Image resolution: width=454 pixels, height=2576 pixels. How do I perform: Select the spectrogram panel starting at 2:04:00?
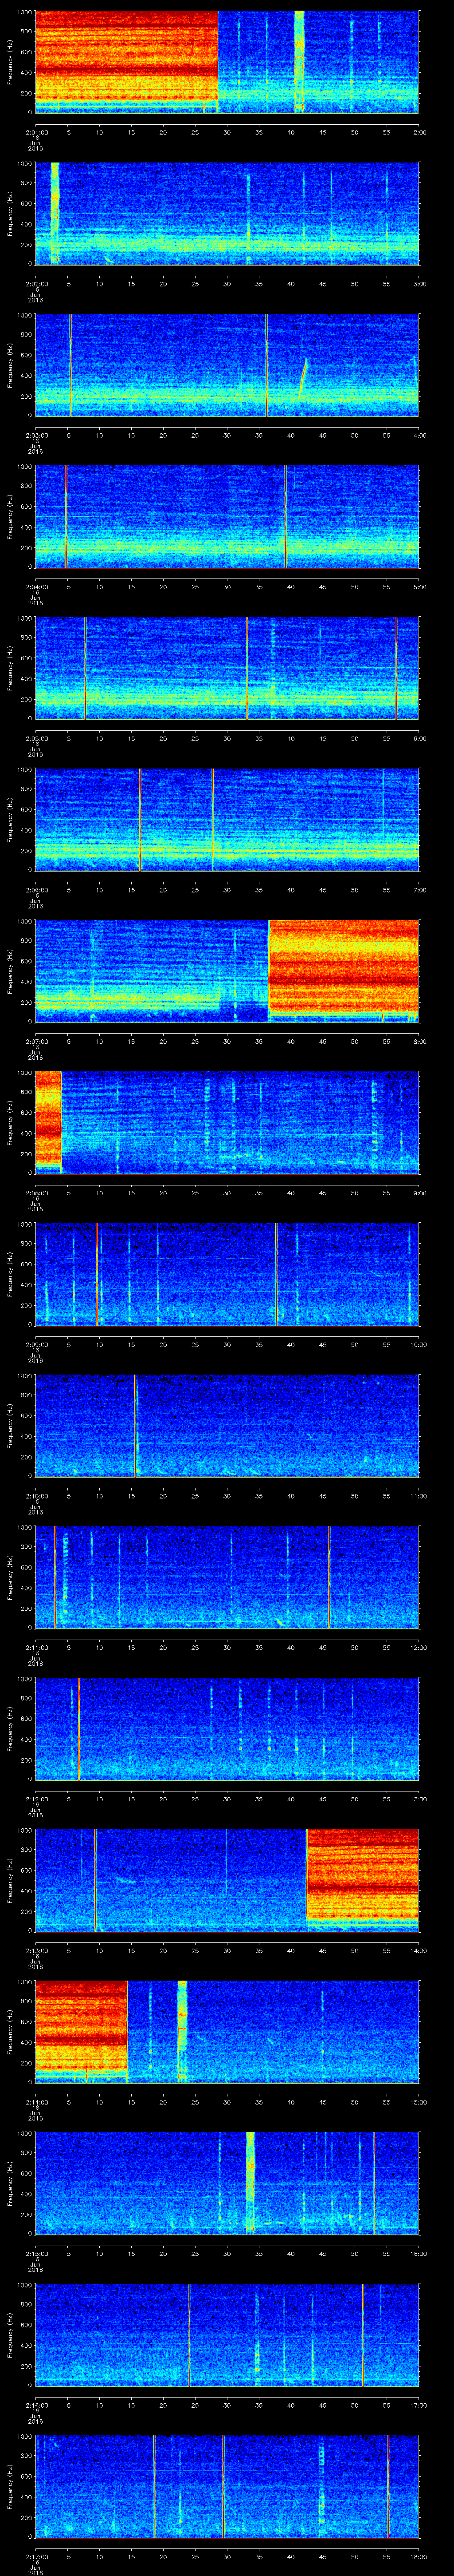227,516
